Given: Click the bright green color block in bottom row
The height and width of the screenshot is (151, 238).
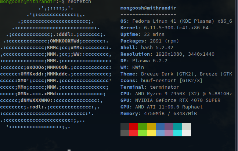Looking at the screenshot, I should (143, 133).
